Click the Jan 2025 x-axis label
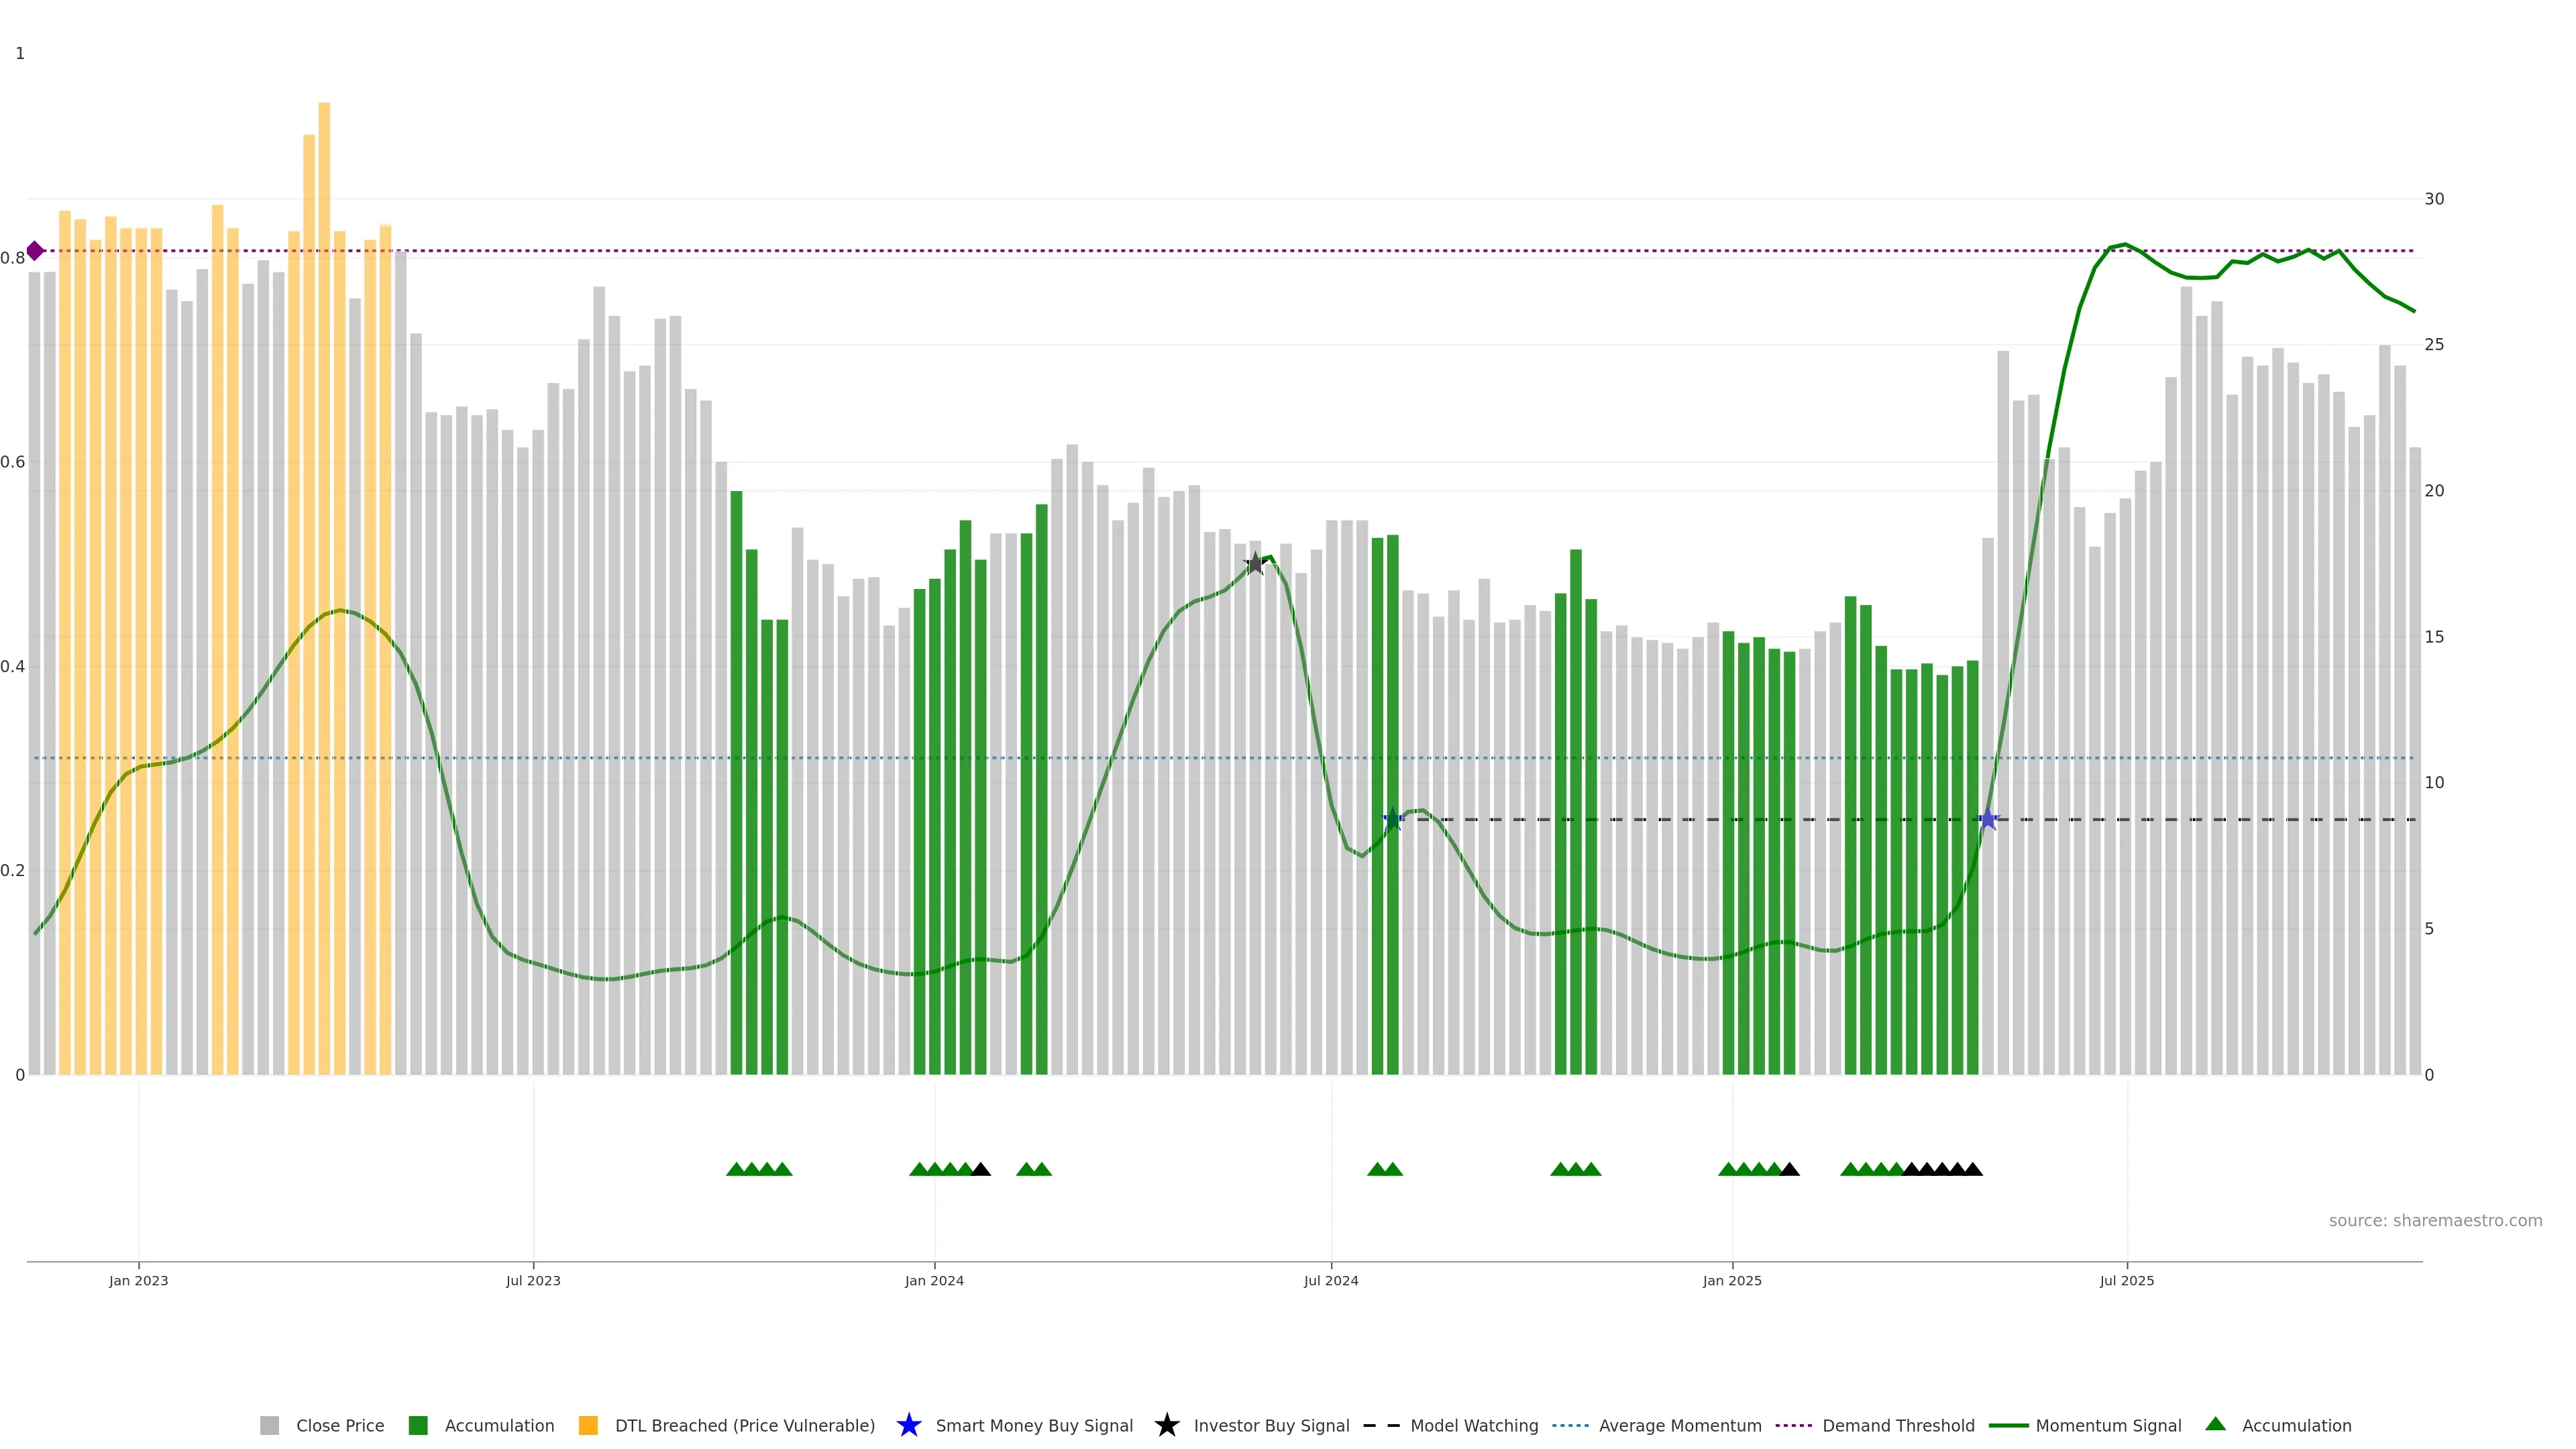The image size is (2576, 1449). (x=1731, y=1280)
